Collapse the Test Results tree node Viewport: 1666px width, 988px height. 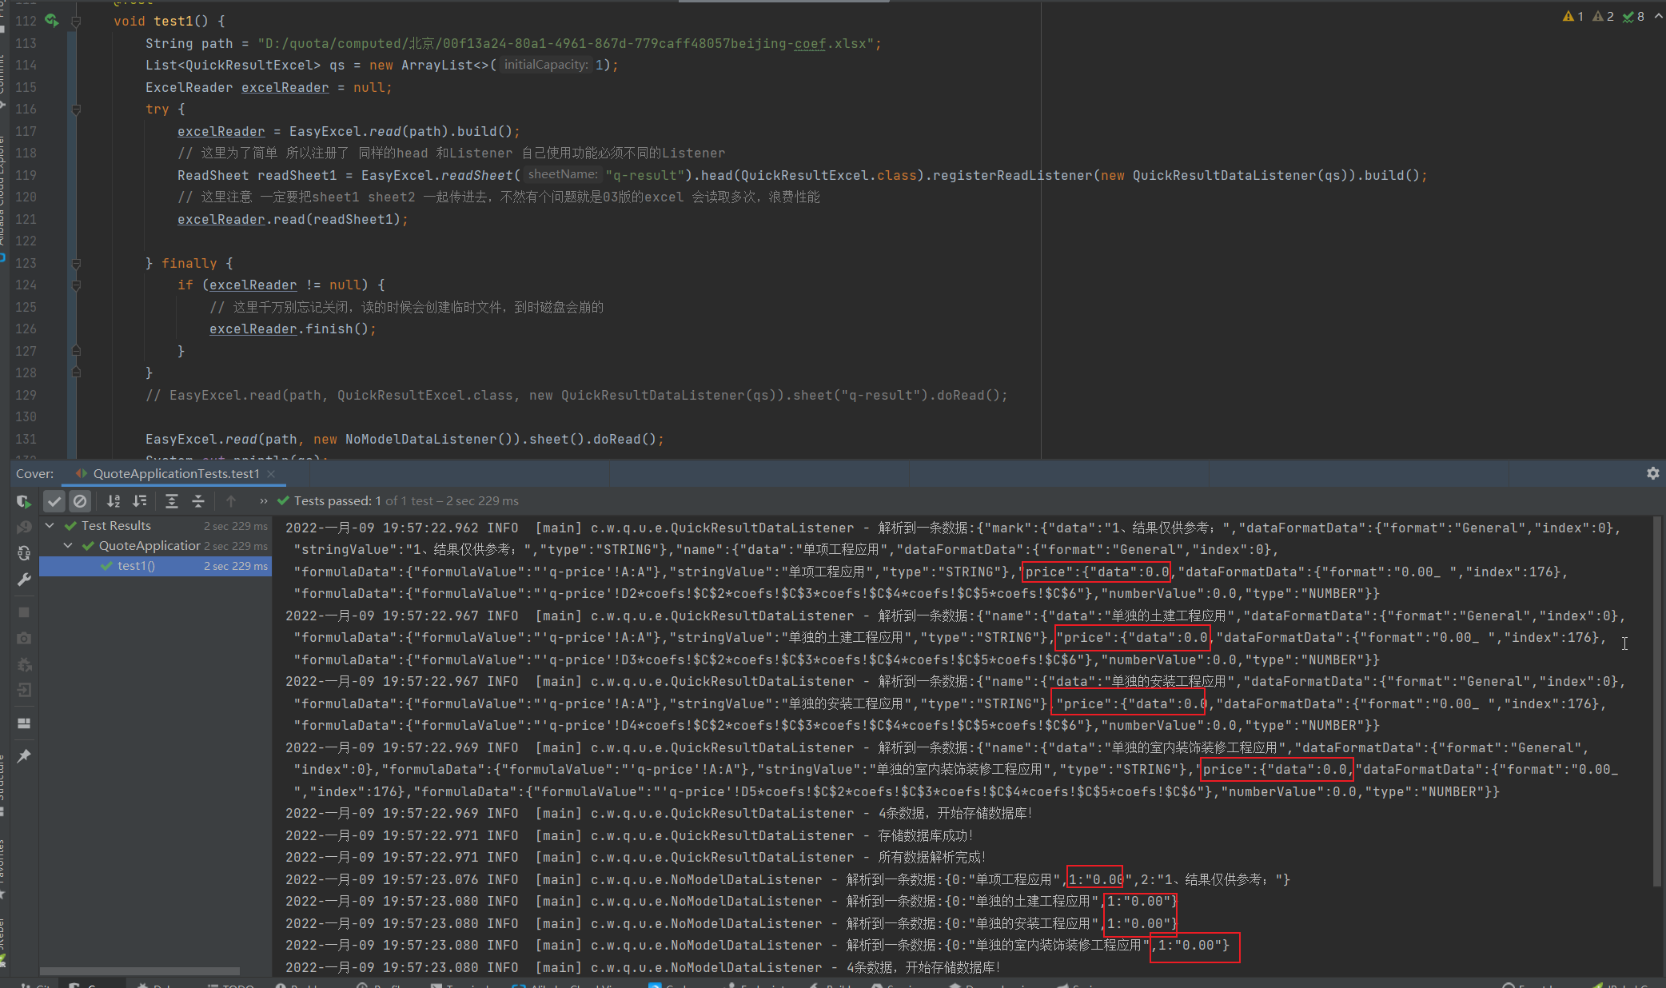50,525
